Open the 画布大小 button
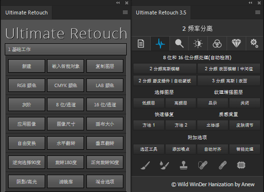 (105, 124)
